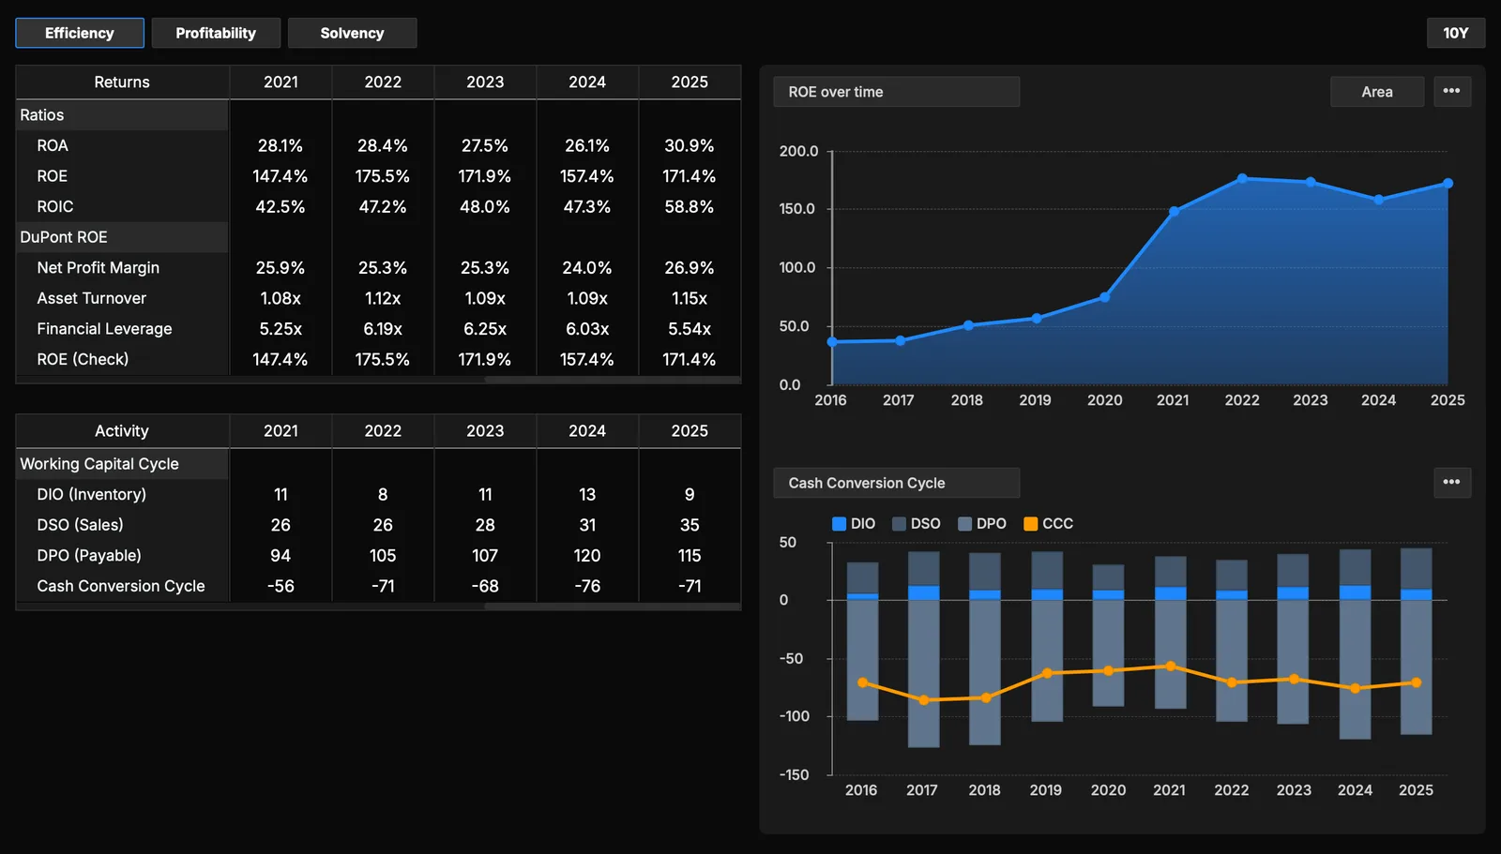Click the DSO 2025 value 35
Viewport: 1501px width, 854px height.
(690, 525)
